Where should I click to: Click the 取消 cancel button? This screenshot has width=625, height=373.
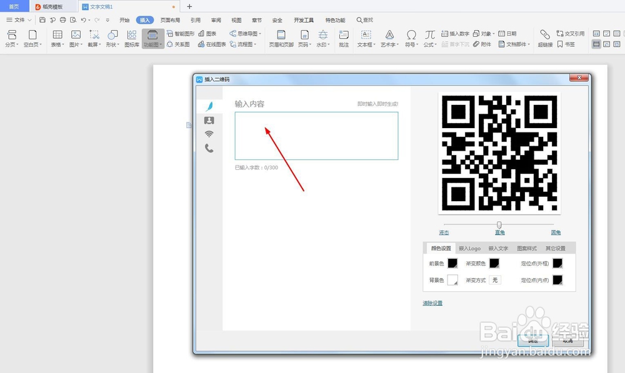coord(568,341)
